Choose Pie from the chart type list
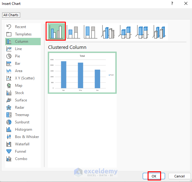 click(x=17, y=56)
